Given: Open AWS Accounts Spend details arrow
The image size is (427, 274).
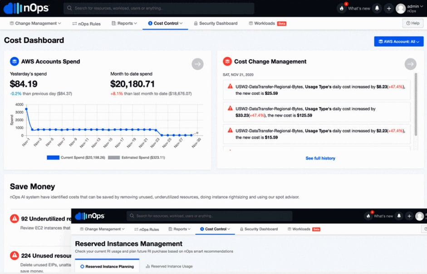Looking at the screenshot, I should tap(197, 64).
